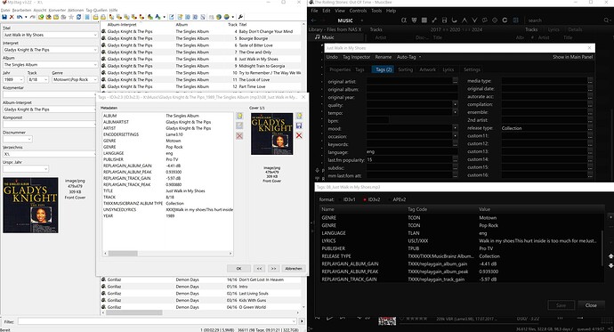Click the star rating control in MusicBee player bar
614x332 pixels.
tap(416, 319)
